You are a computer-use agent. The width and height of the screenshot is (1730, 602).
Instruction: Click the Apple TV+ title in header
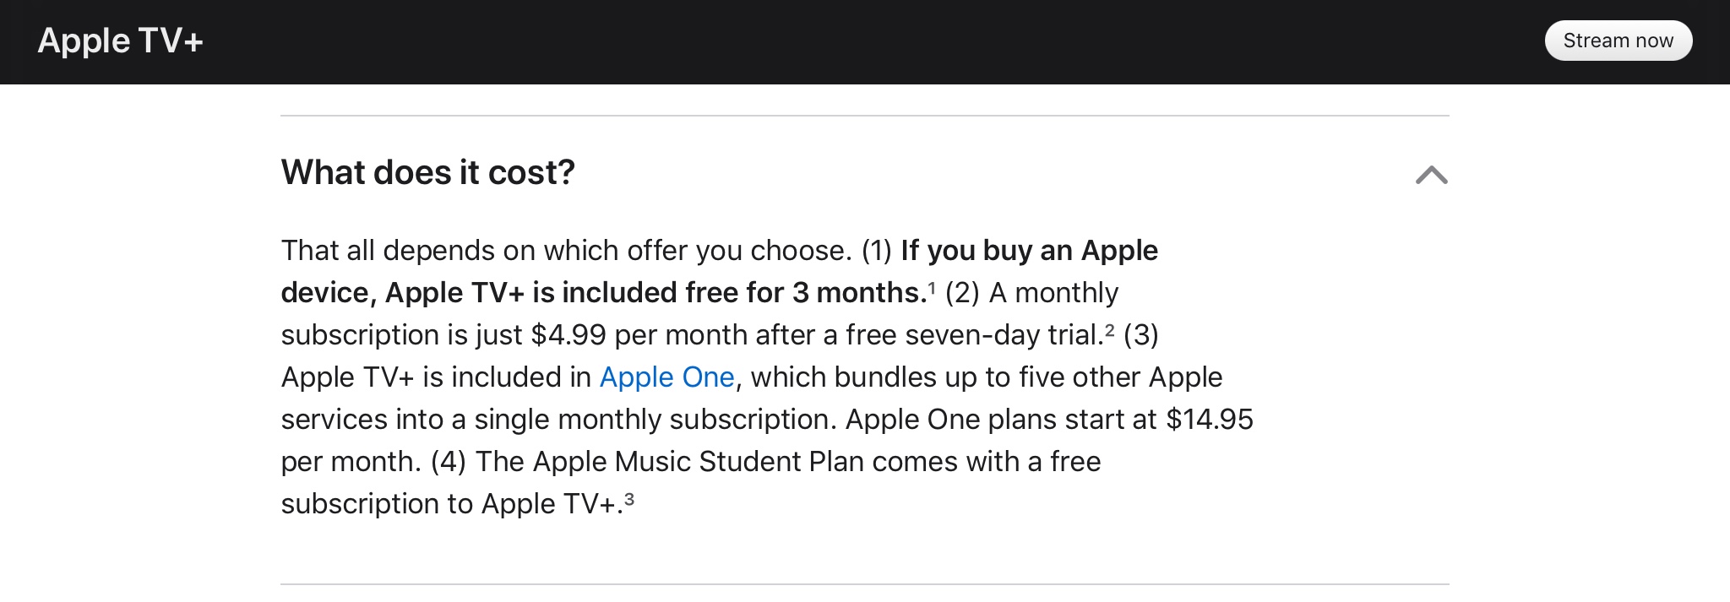121,41
